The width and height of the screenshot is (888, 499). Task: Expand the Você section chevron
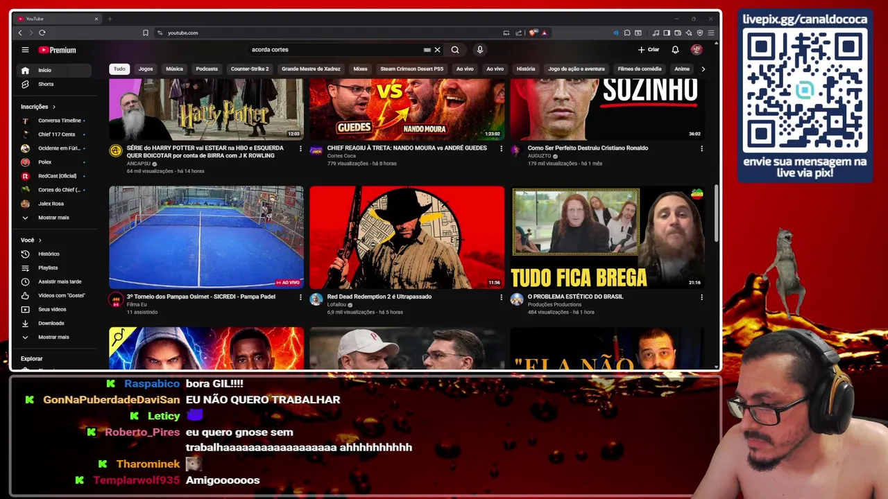point(40,240)
